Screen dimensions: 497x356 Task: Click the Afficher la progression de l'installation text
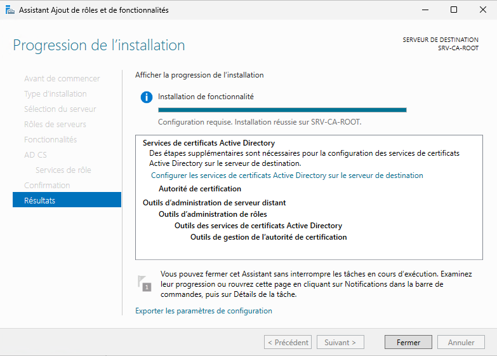click(x=199, y=75)
